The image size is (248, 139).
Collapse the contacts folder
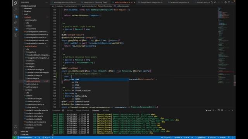coord(29,90)
